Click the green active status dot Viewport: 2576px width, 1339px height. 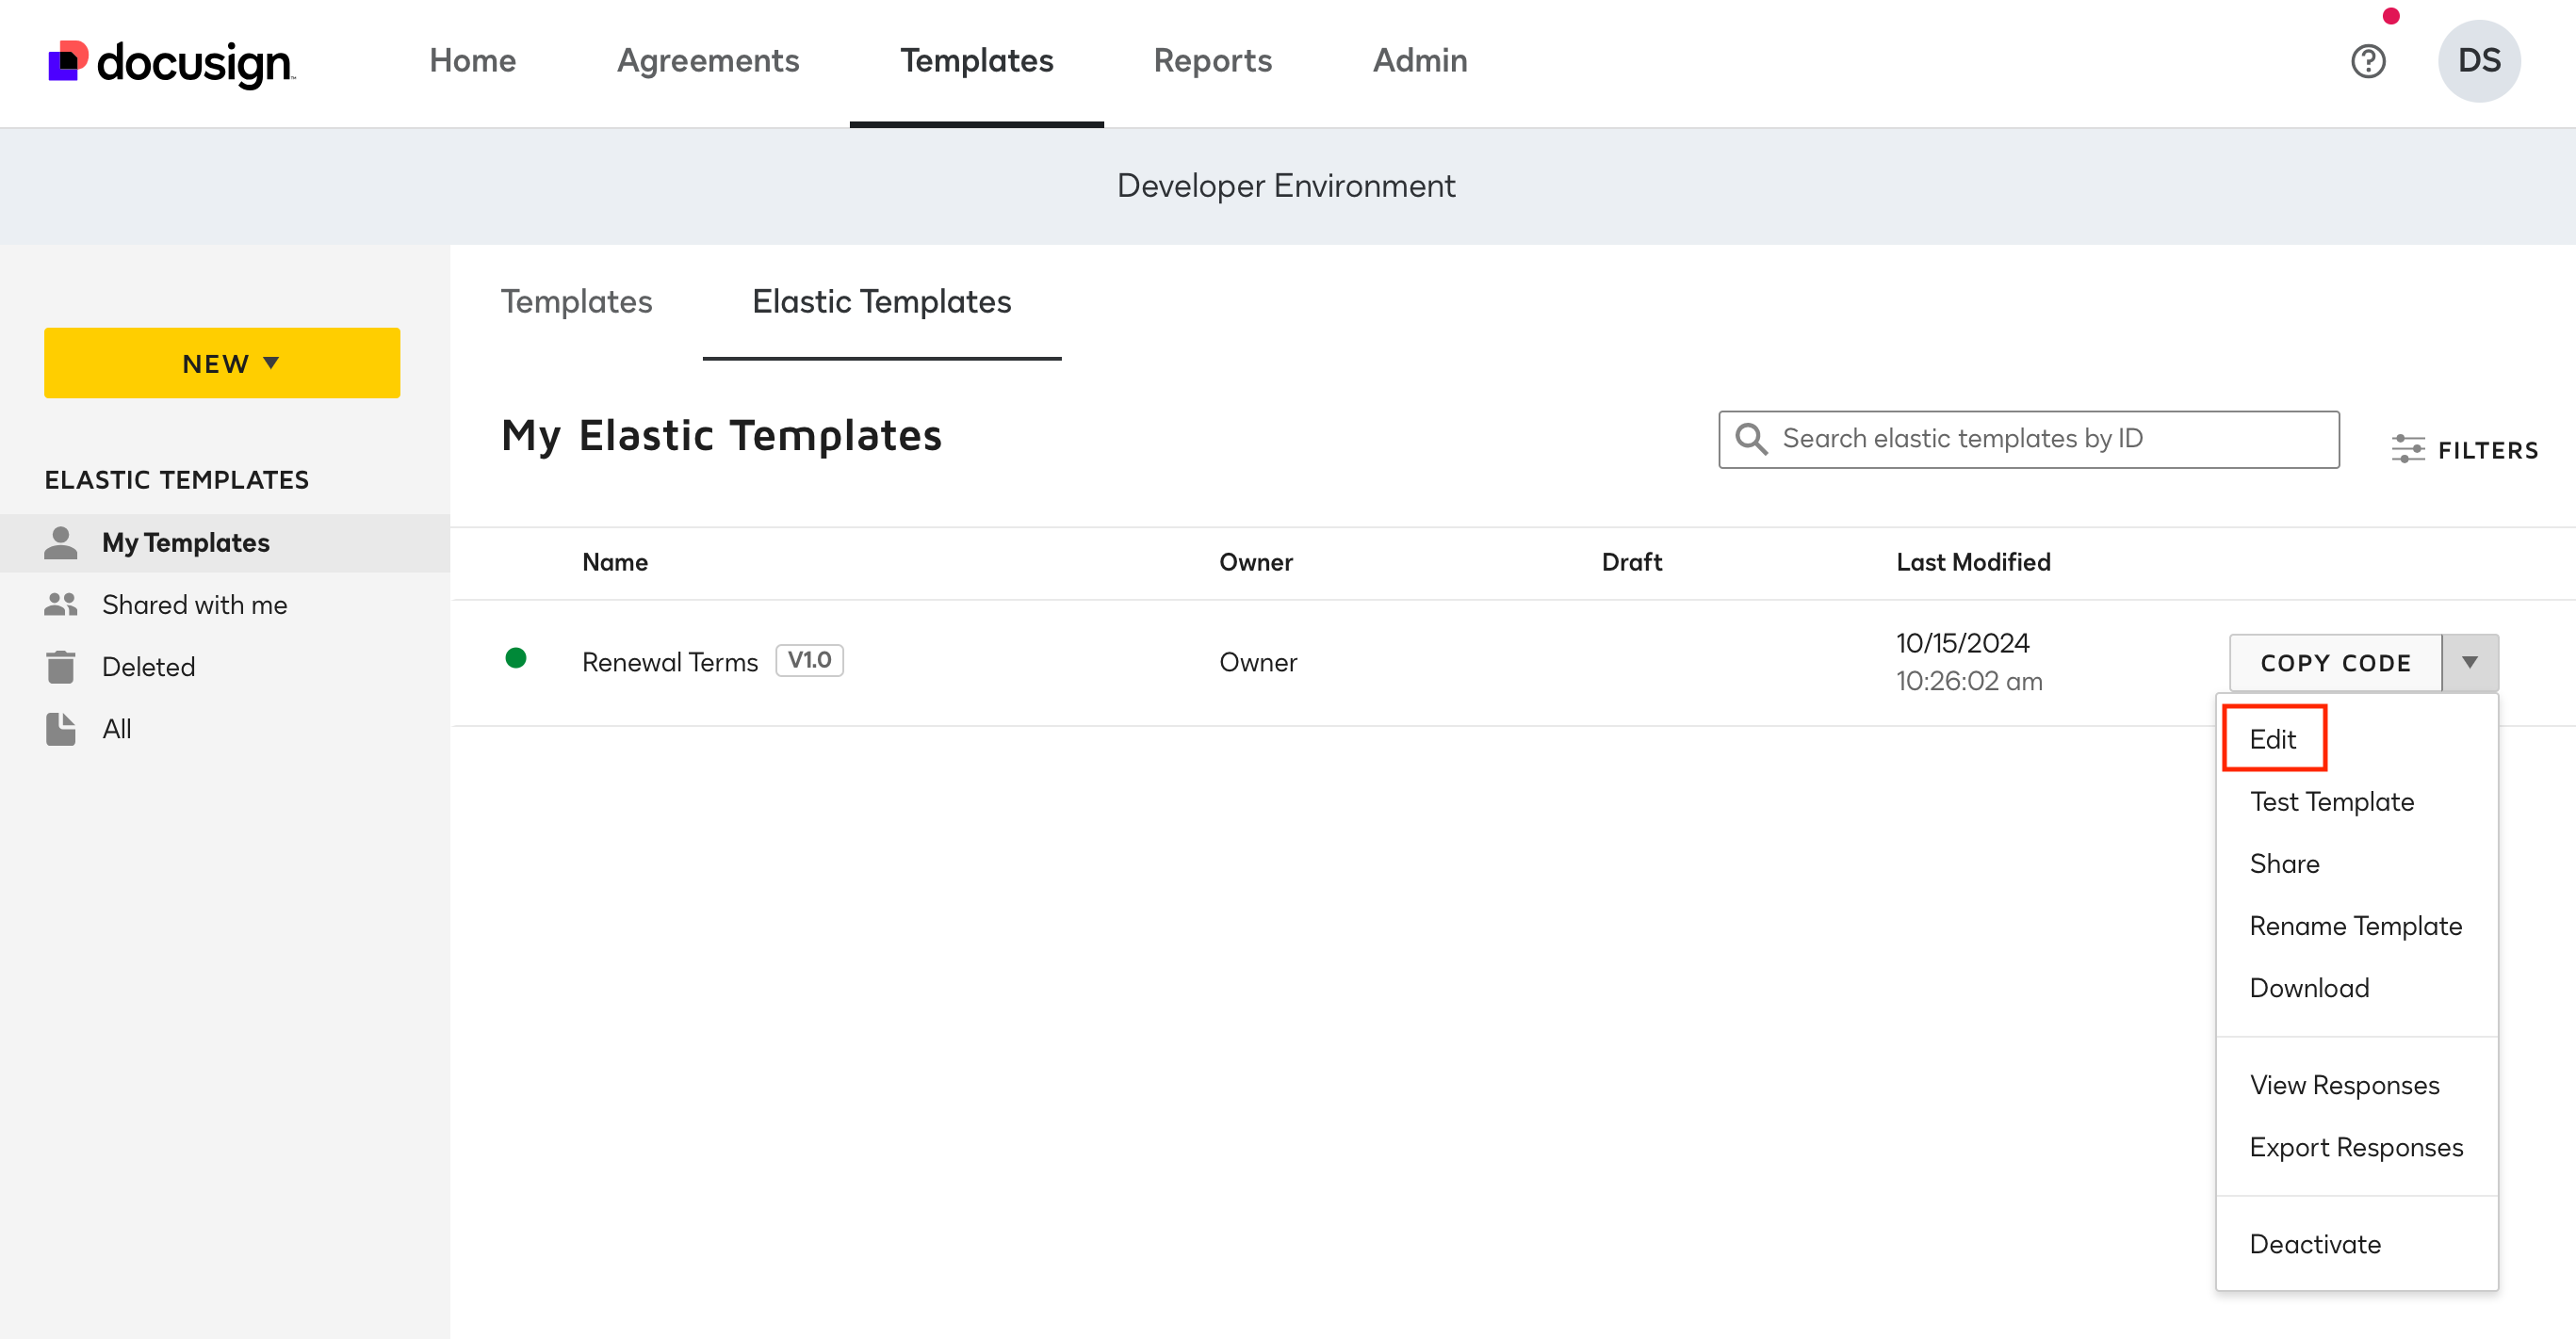tap(516, 658)
